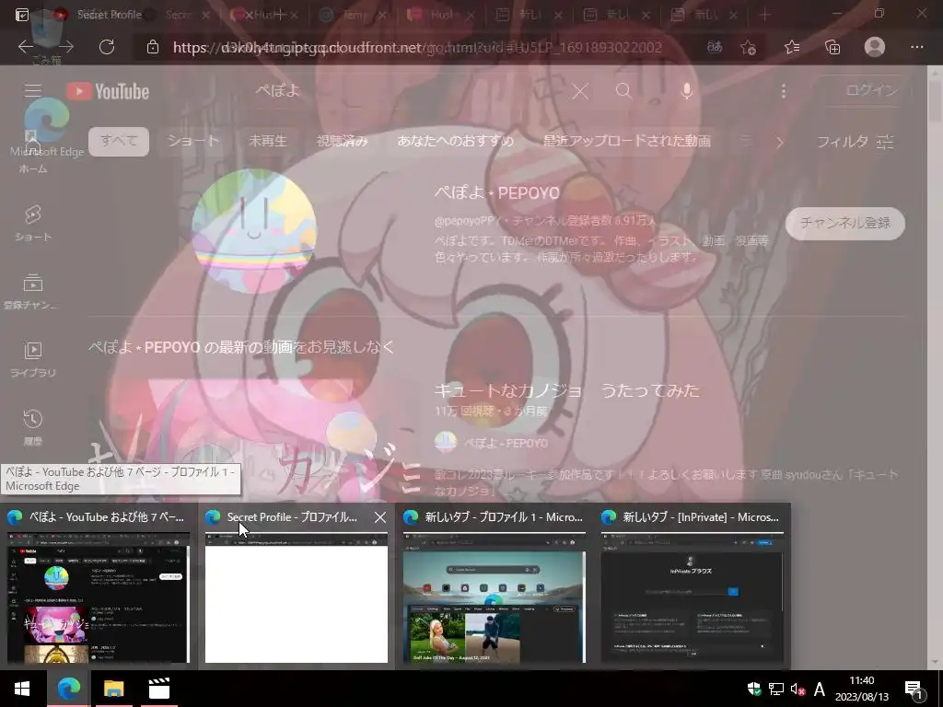Open network status tray icon

click(775, 689)
